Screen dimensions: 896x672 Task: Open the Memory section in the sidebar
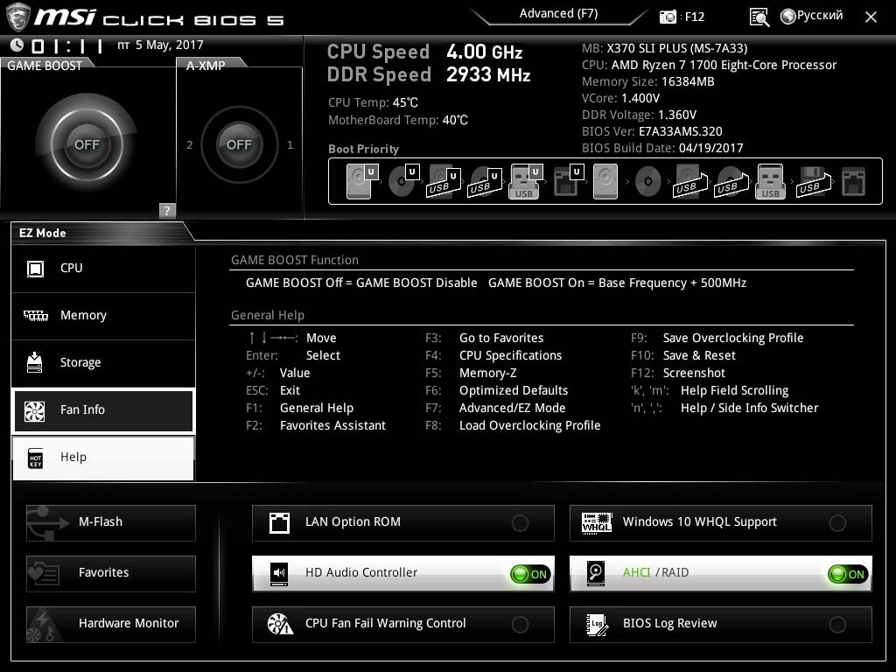pyautogui.click(x=103, y=315)
